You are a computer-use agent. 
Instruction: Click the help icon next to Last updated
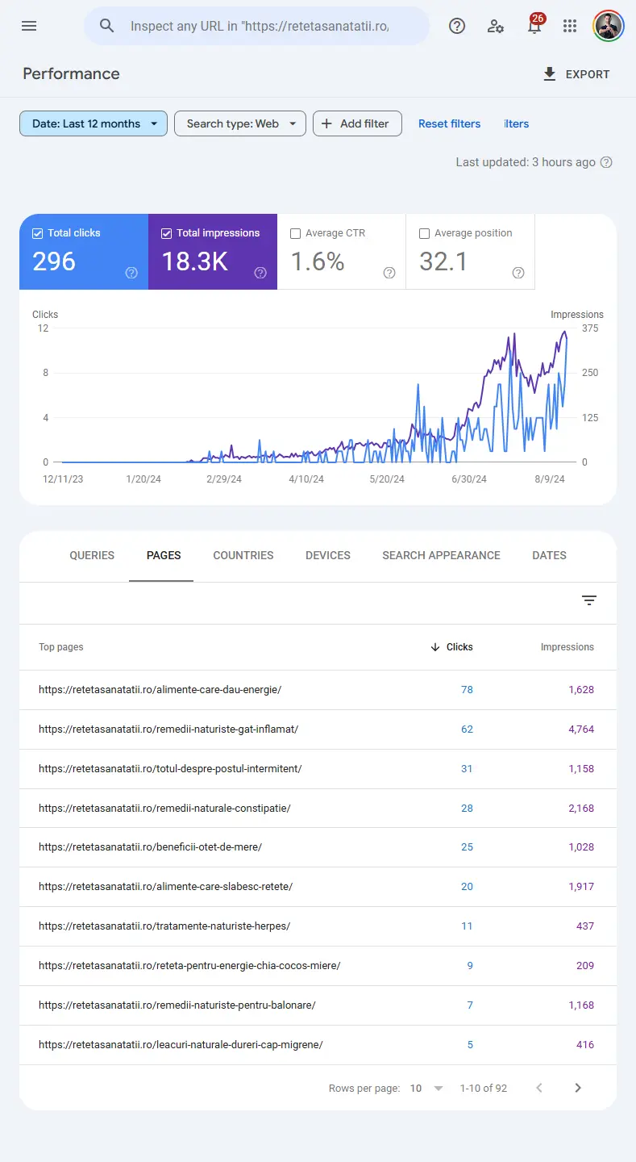[x=605, y=162]
